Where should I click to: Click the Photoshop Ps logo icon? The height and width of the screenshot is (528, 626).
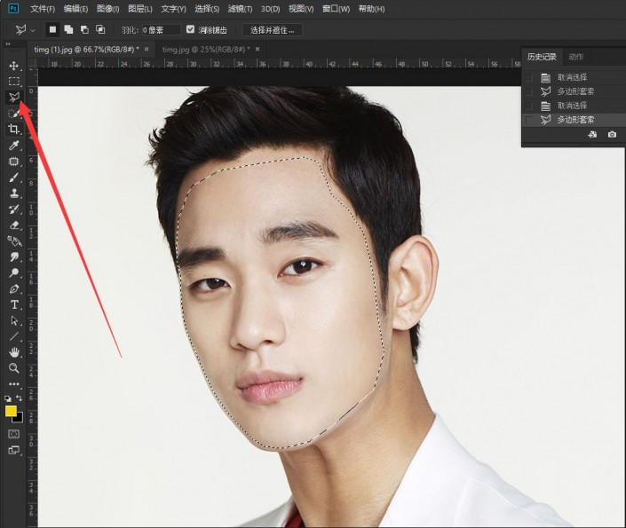point(13,8)
